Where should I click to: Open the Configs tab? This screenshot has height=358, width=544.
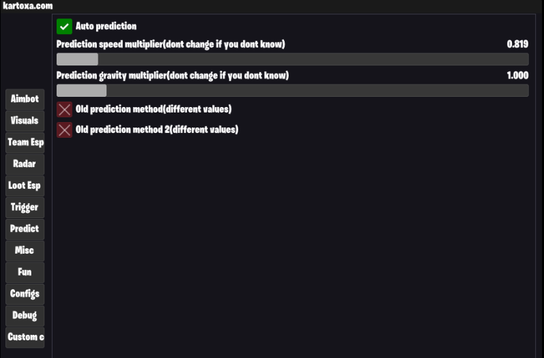25,294
